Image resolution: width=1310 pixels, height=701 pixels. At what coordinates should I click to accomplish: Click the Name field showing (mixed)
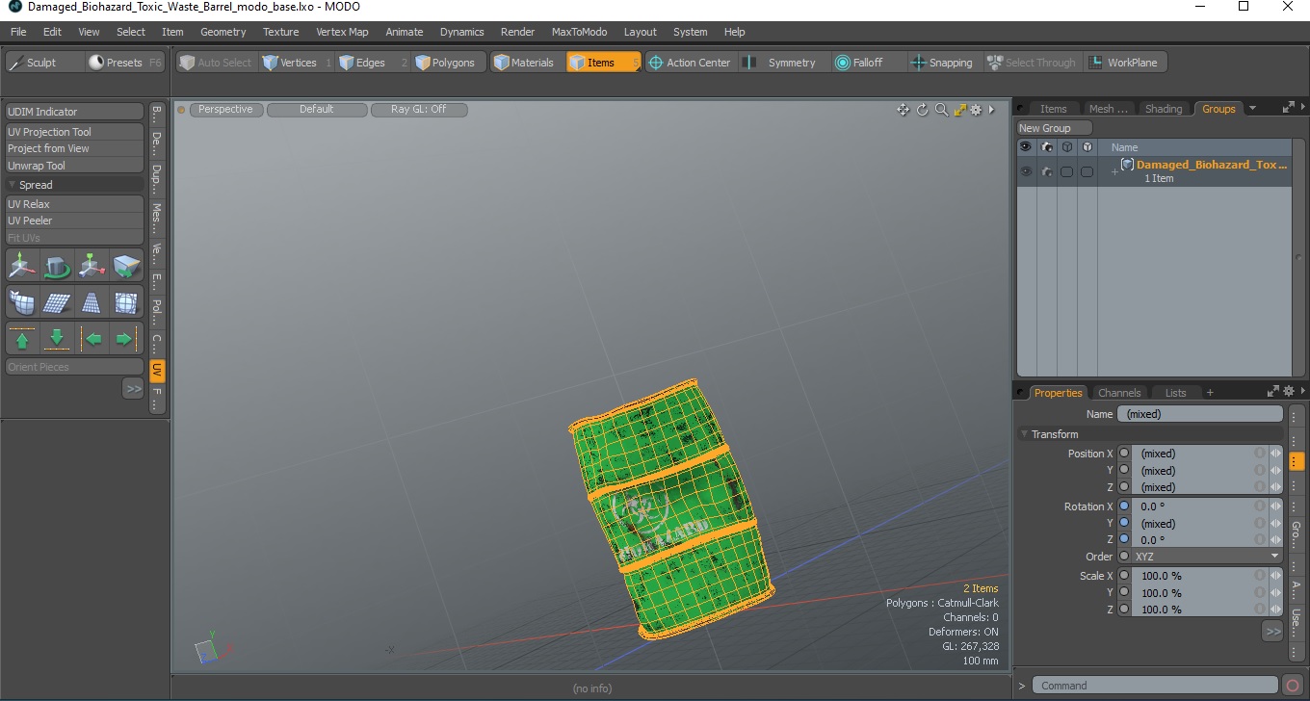[1200, 414]
